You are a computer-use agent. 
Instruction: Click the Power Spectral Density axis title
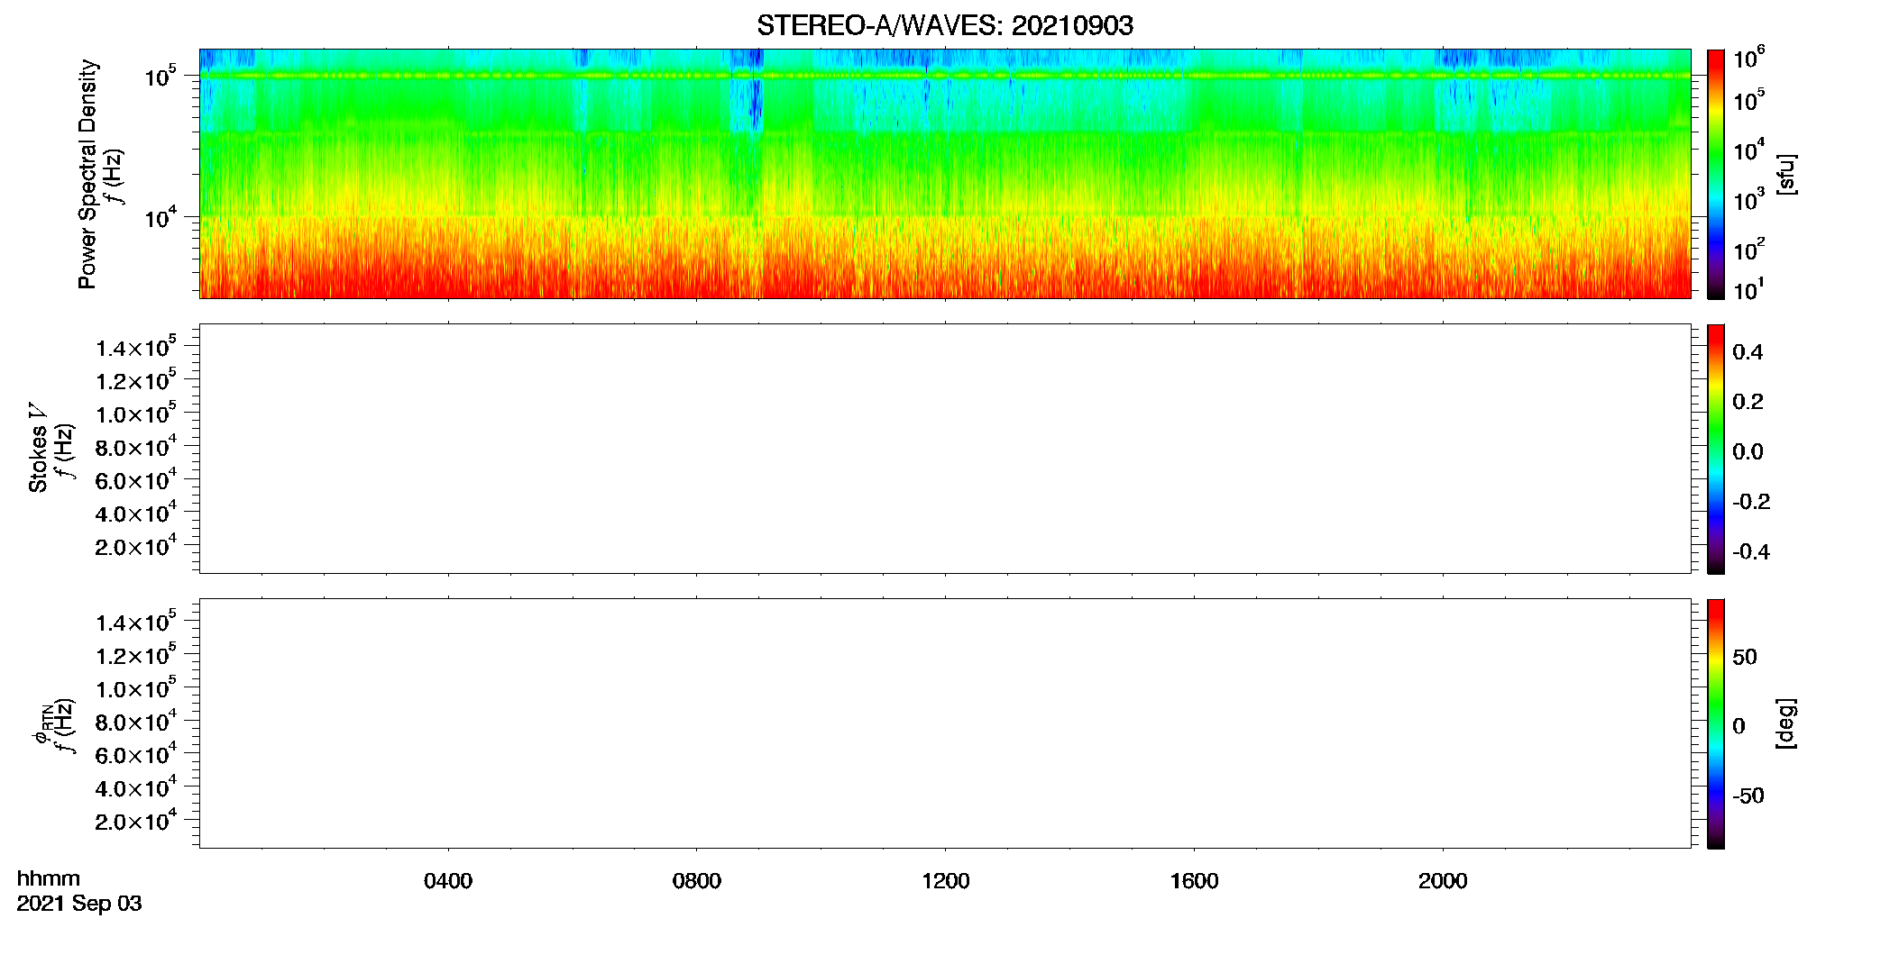[x=87, y=174]
